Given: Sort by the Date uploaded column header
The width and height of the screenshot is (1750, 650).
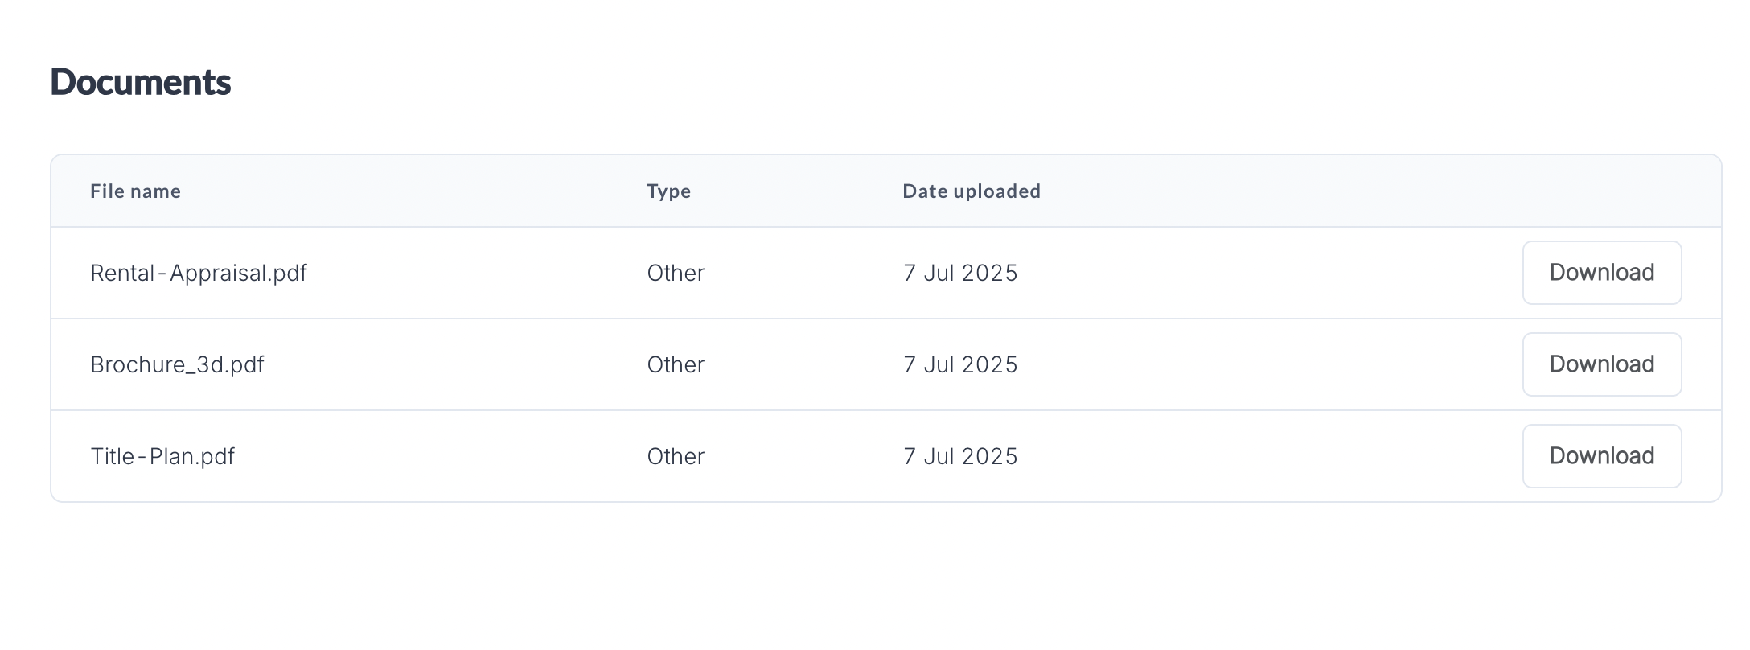Looking at the screenshot, I should pyautogui.click(x=972, y=191).
